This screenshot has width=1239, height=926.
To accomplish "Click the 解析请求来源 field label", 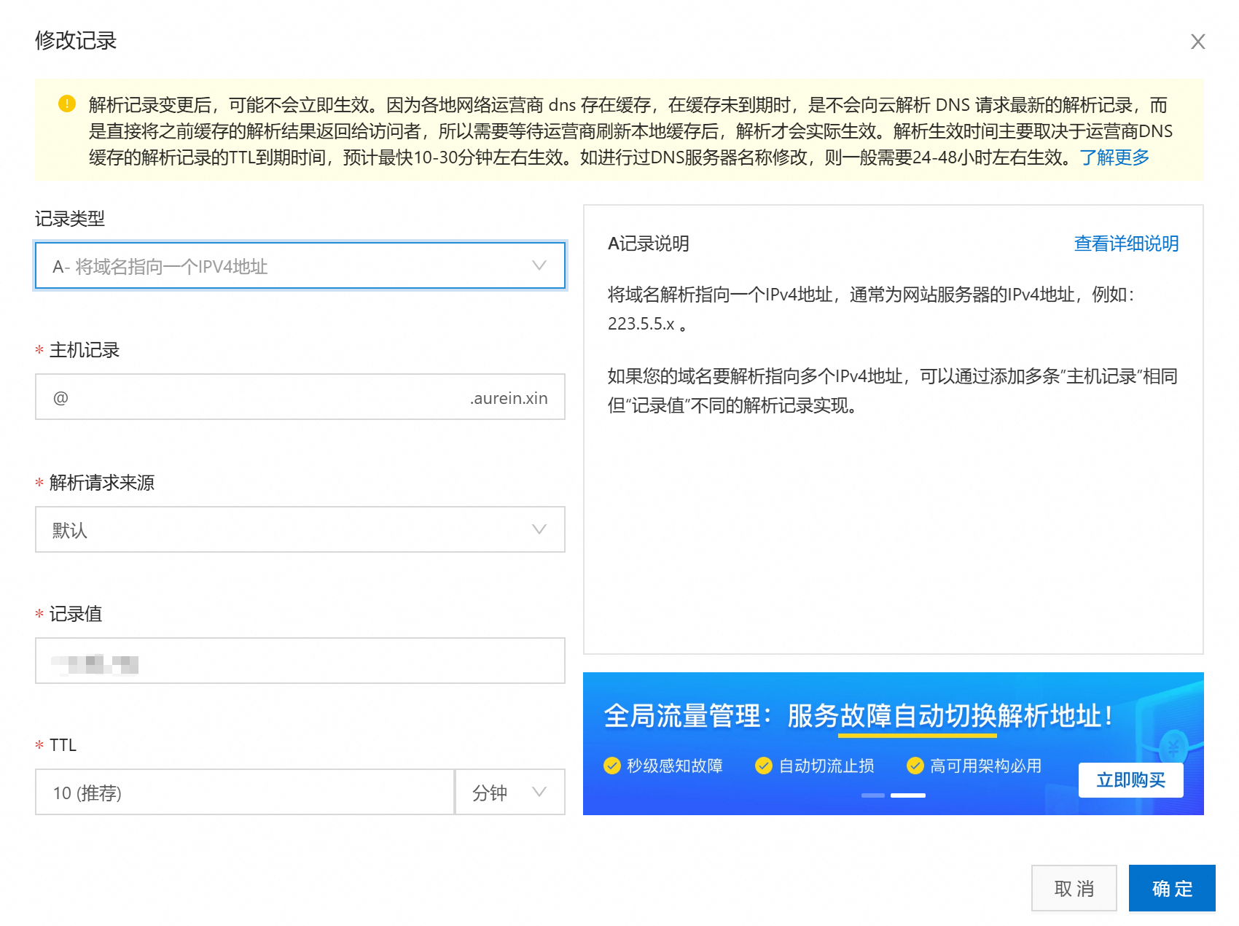I will click(102, 483).
